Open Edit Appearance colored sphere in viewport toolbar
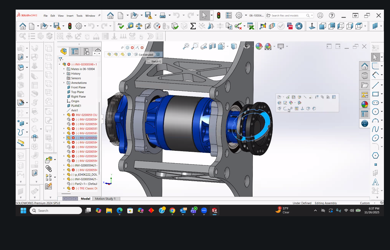 tap(259, 47)
